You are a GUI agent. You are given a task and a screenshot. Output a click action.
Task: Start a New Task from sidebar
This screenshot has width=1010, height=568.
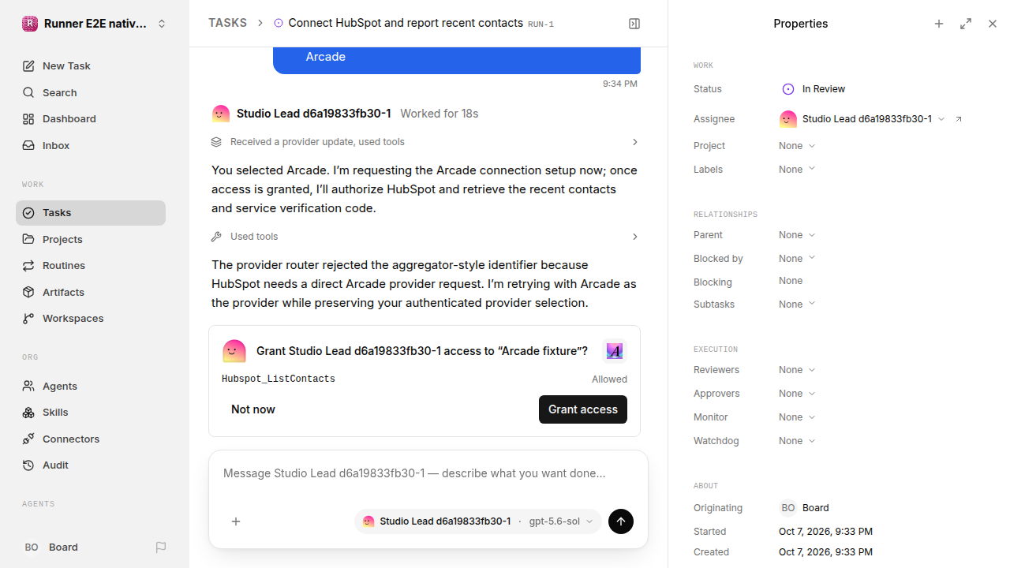pyautogui.click(x=91, y=66)
